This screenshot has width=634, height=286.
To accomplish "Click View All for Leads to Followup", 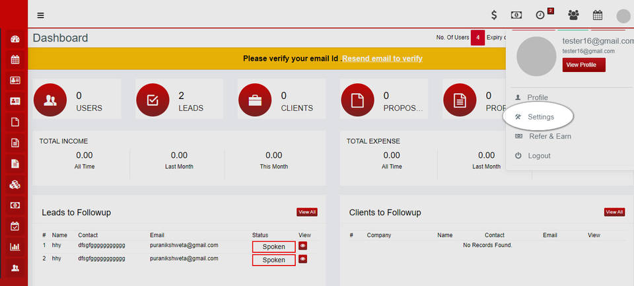I will 307,212.
